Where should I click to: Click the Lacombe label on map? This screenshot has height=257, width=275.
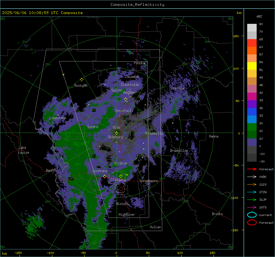click(x=132, y=77)
